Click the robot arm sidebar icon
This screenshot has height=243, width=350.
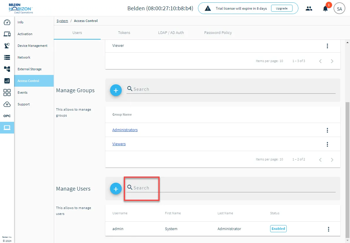point(7,46)
